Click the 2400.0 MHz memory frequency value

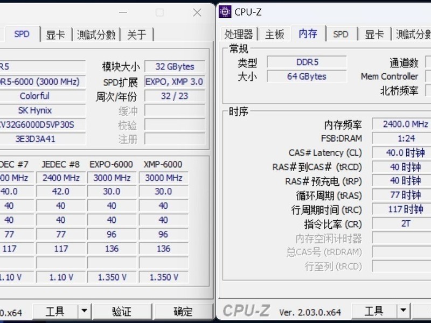click(x=402, y=124)
